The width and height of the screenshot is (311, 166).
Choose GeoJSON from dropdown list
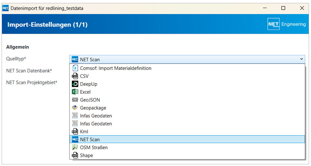coord(187,100)
